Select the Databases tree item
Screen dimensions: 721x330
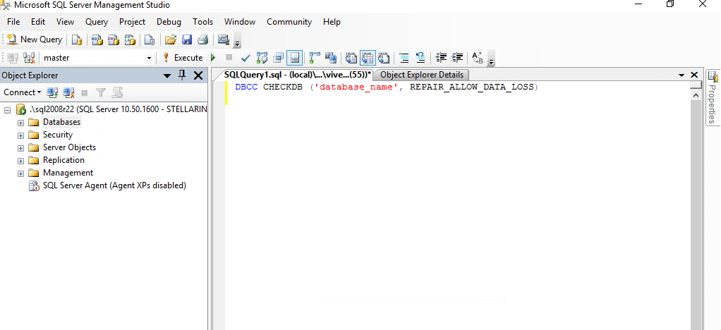pos(61,122)
